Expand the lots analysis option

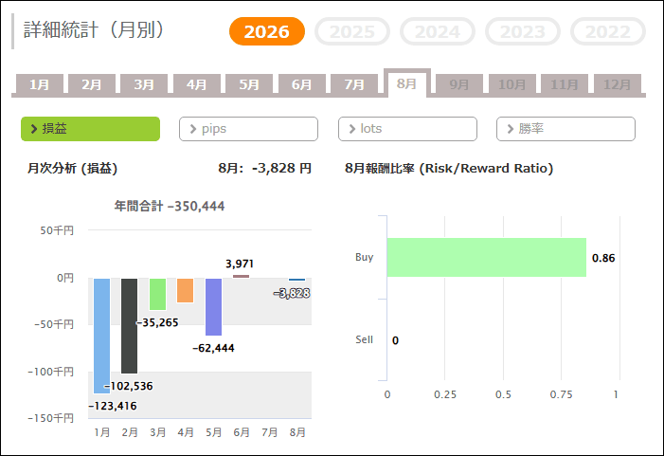coord(407,129)
